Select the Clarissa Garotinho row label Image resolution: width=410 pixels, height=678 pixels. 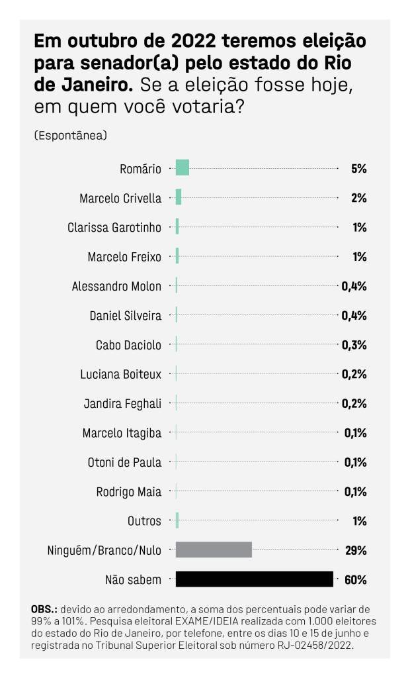click(x=114, y=228)
